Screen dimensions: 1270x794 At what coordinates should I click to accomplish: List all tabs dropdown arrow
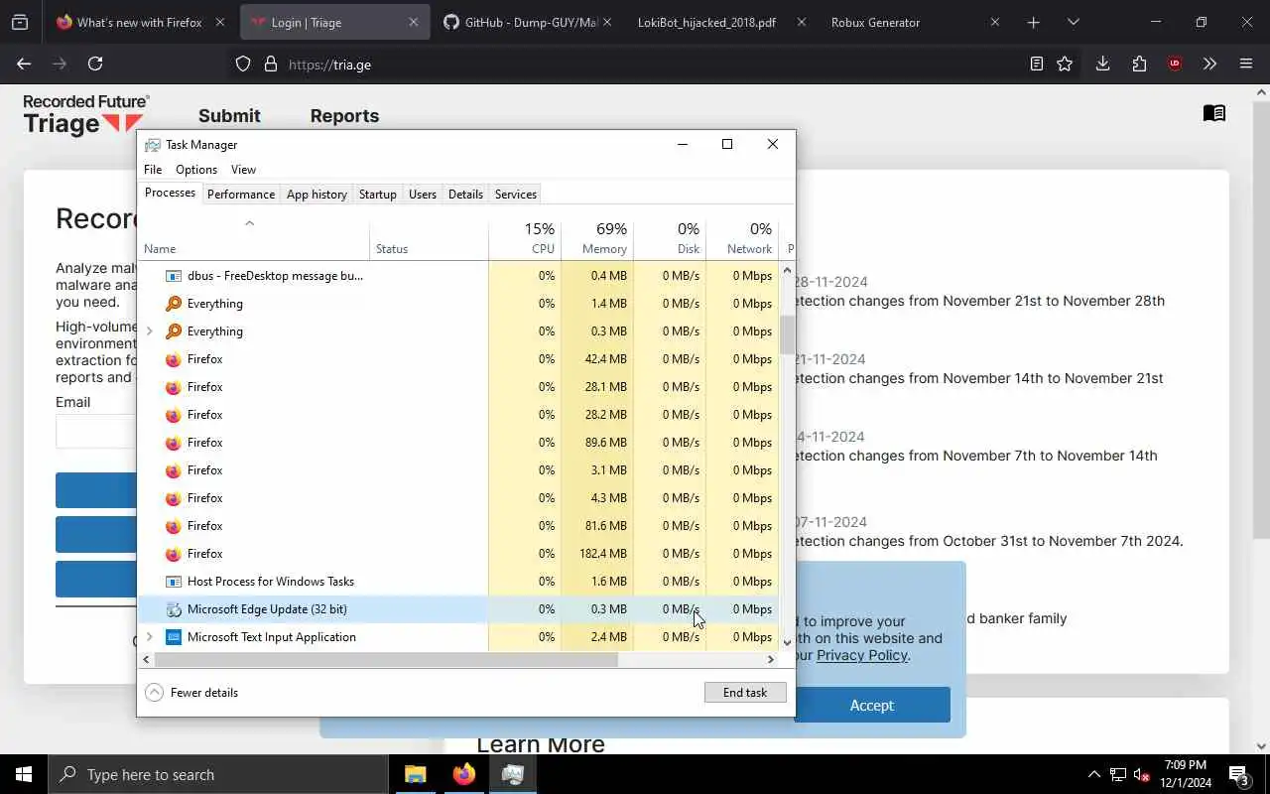point(1073,22)
